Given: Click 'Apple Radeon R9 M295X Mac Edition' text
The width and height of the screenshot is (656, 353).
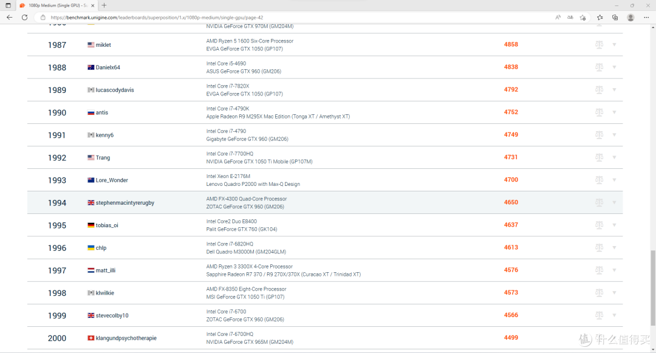Looking at the screenshot, I should (248, 117).
